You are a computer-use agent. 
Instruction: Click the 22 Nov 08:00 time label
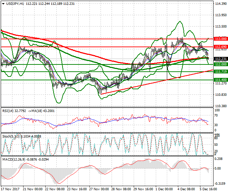coord(55,189)
